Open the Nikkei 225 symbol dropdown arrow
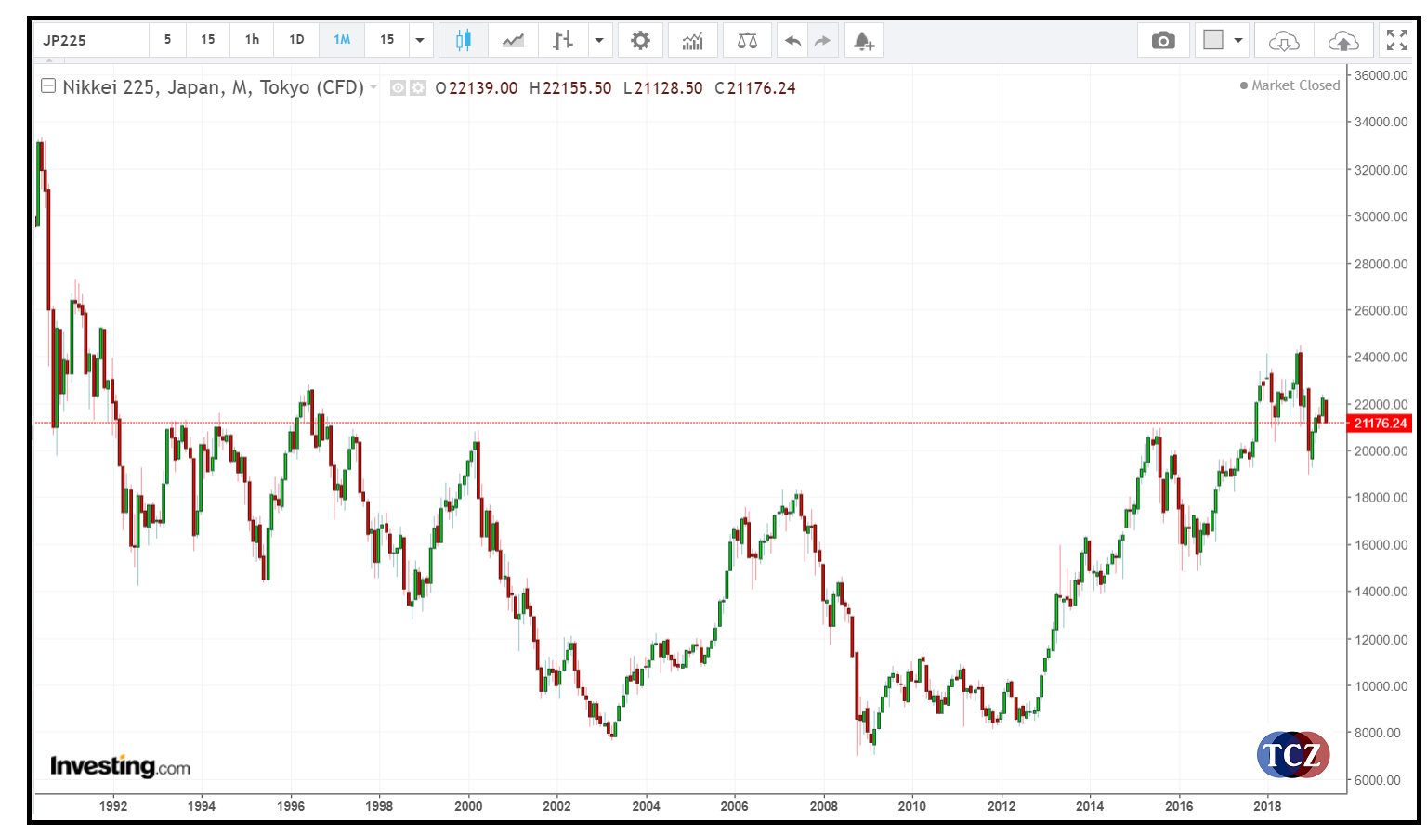The width and height of the screenshot is (1427, 834). pyautogui.click(x=373, y=87)
